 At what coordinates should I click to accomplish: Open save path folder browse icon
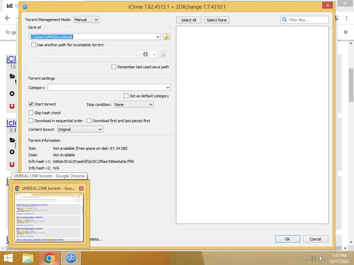[167, 37]
